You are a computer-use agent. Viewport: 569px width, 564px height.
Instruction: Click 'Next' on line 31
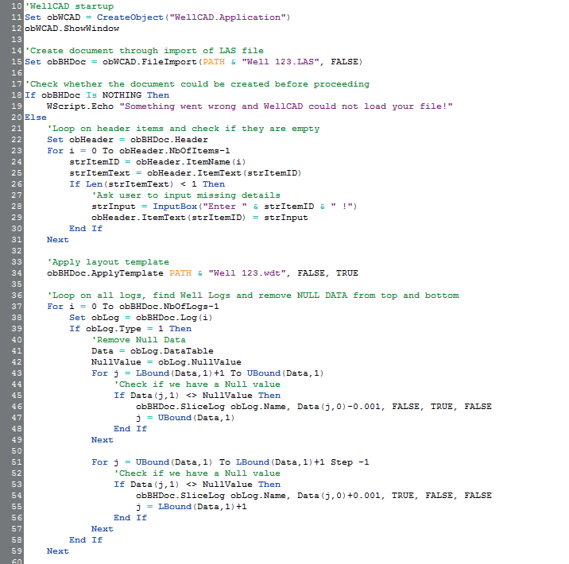58,240
